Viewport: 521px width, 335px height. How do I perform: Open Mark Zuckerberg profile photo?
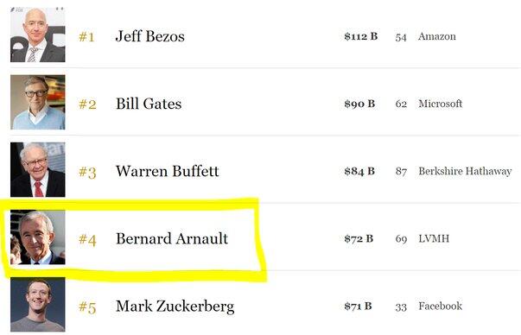click(38, 305)
